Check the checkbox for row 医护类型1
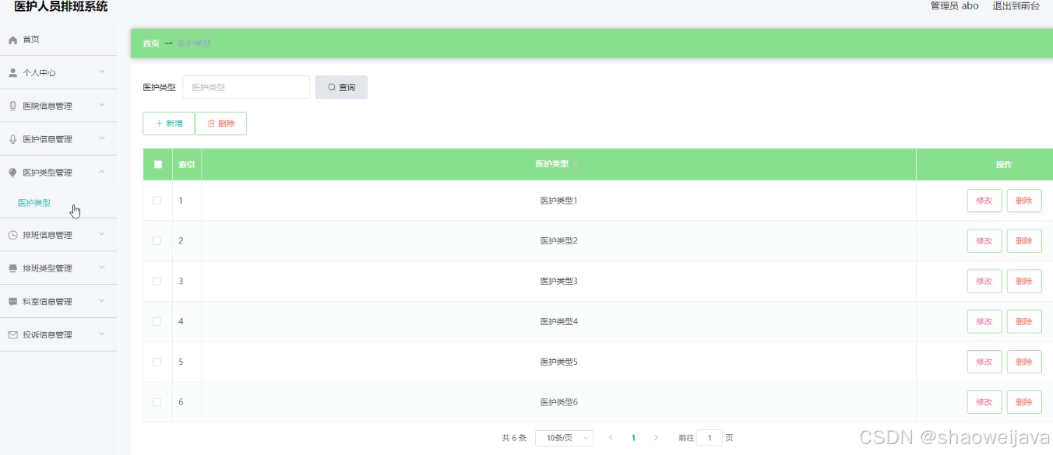The height and width of the screenshot is (455, 1053). click(x=157, y=200)
